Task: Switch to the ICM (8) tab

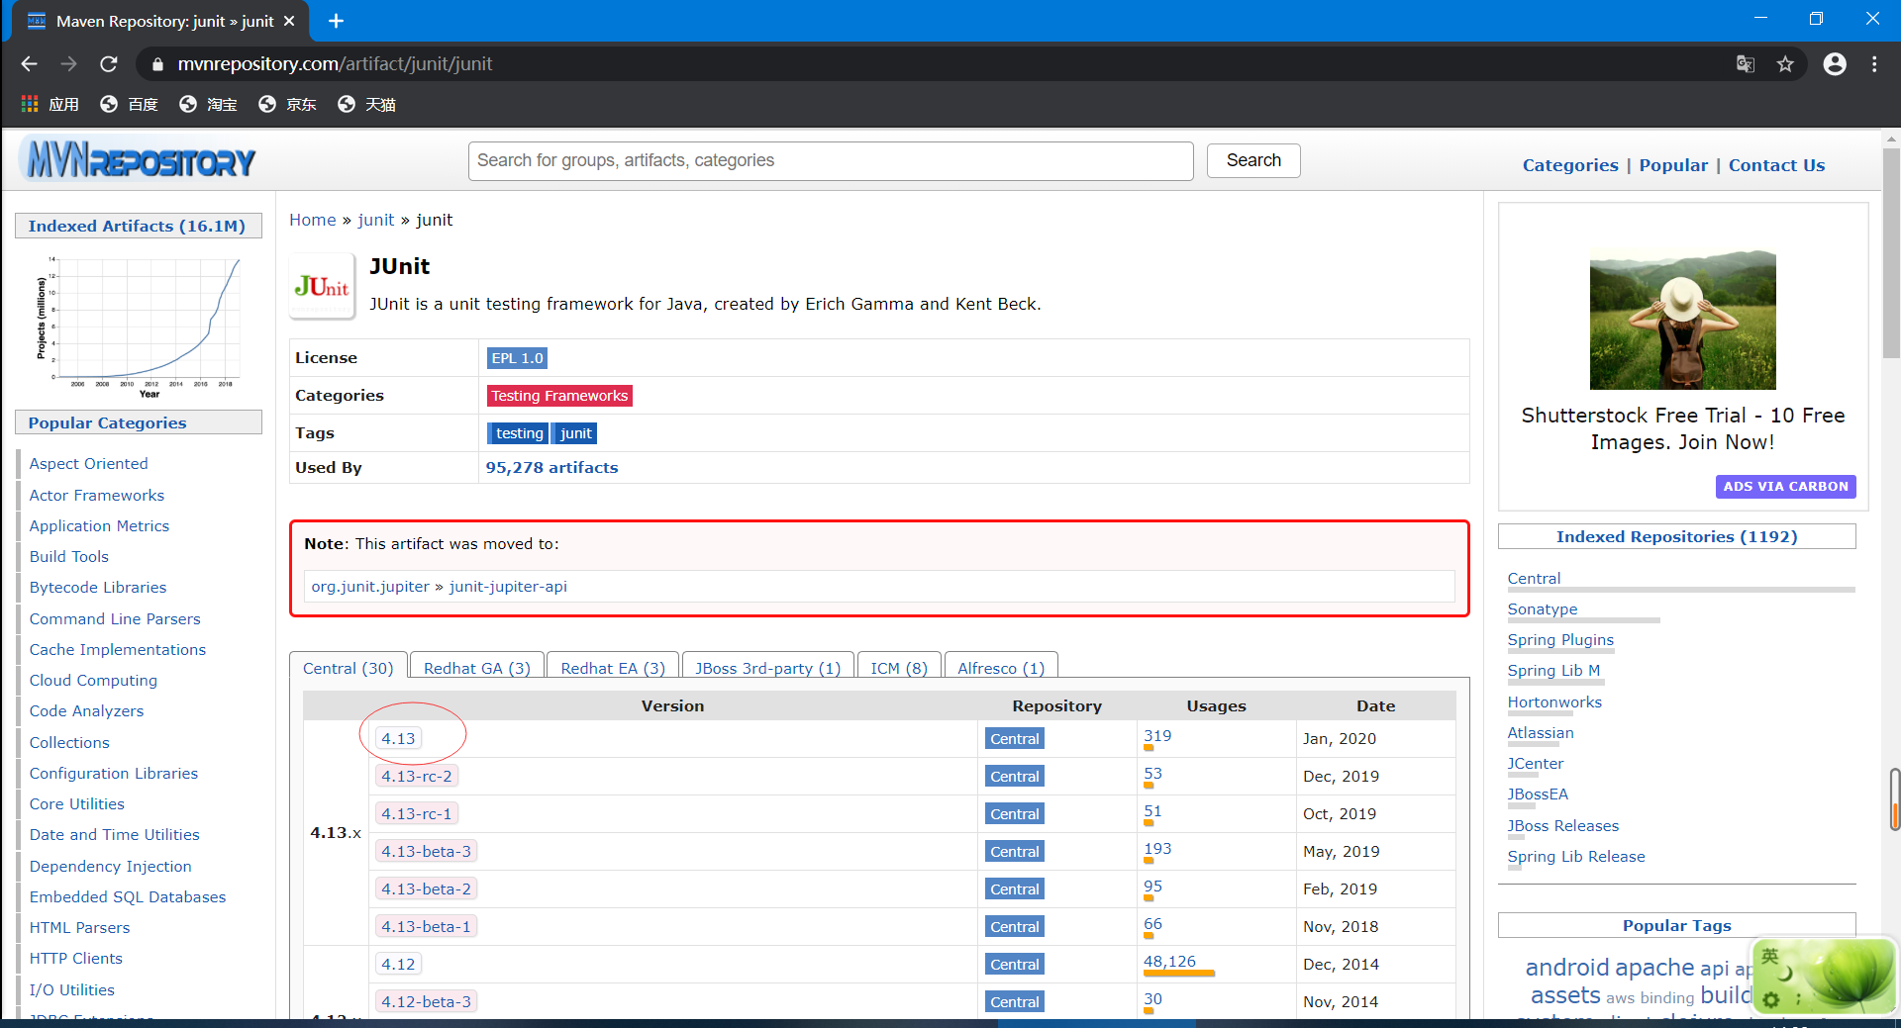Action: 899,668
